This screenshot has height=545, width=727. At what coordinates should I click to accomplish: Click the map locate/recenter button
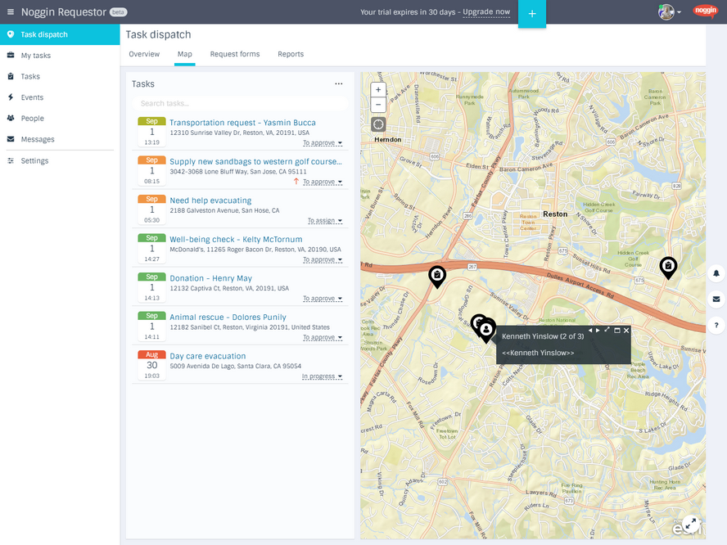tap(378, 124)
